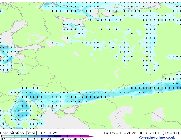Image resolution: width=181 pixels, height=140 pixels.
Task: Click the '50' legend scale label
Action: click(x=88, y=139)
